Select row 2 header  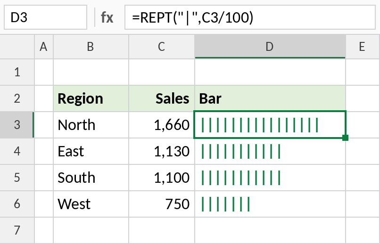point(17,98)
